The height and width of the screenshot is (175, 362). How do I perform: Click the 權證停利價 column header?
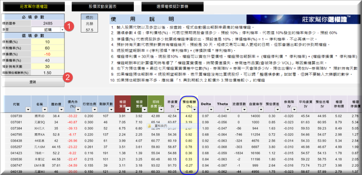339,104
